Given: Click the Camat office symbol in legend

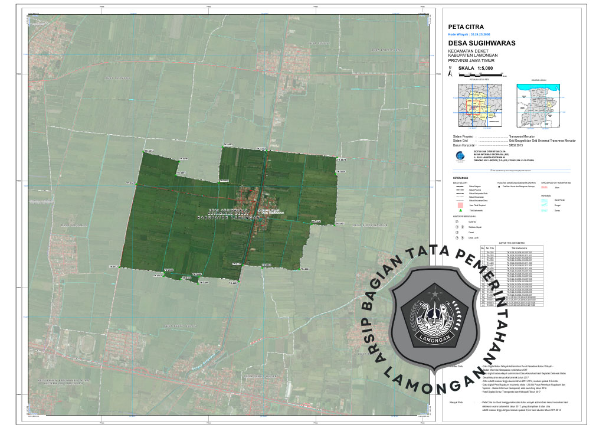Looking at the screenshot, I should (x=457, y=233).
